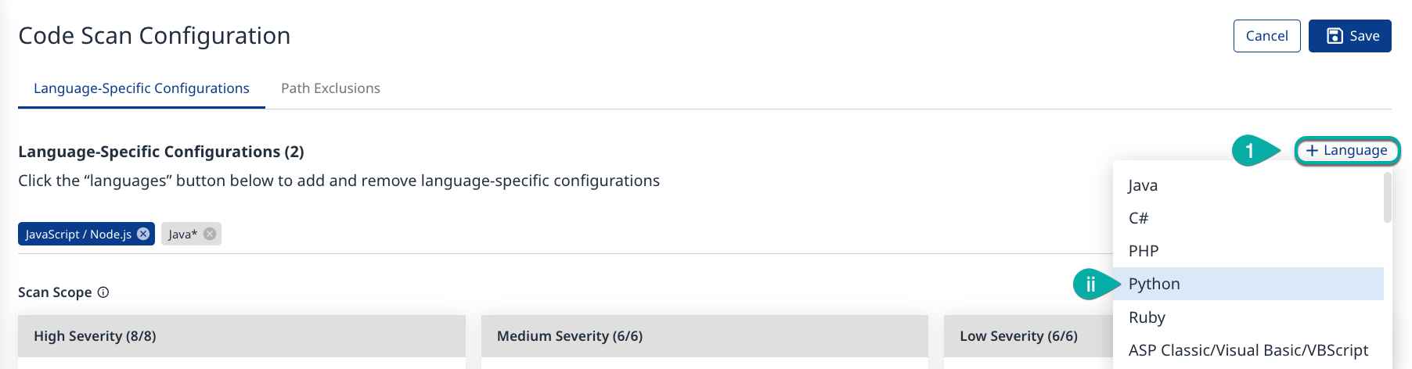Choose Ruby from the language list
The width and height of the screenshot is (1412, 369).
1147,317
